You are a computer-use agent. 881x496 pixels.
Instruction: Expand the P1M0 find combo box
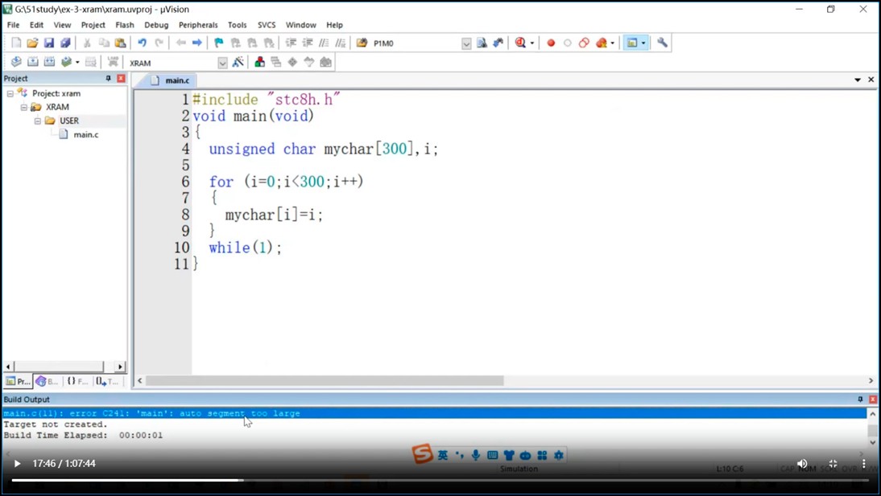(x=466, y=43)
